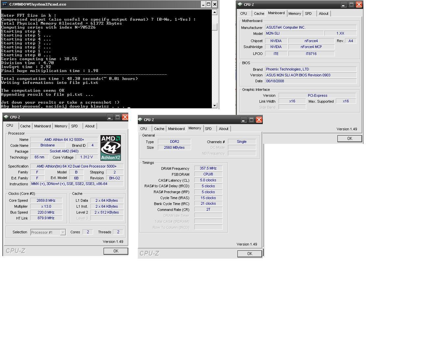
Task: Click the Core Speed value 2859.8 MHz
Action: tap(46, 200)
